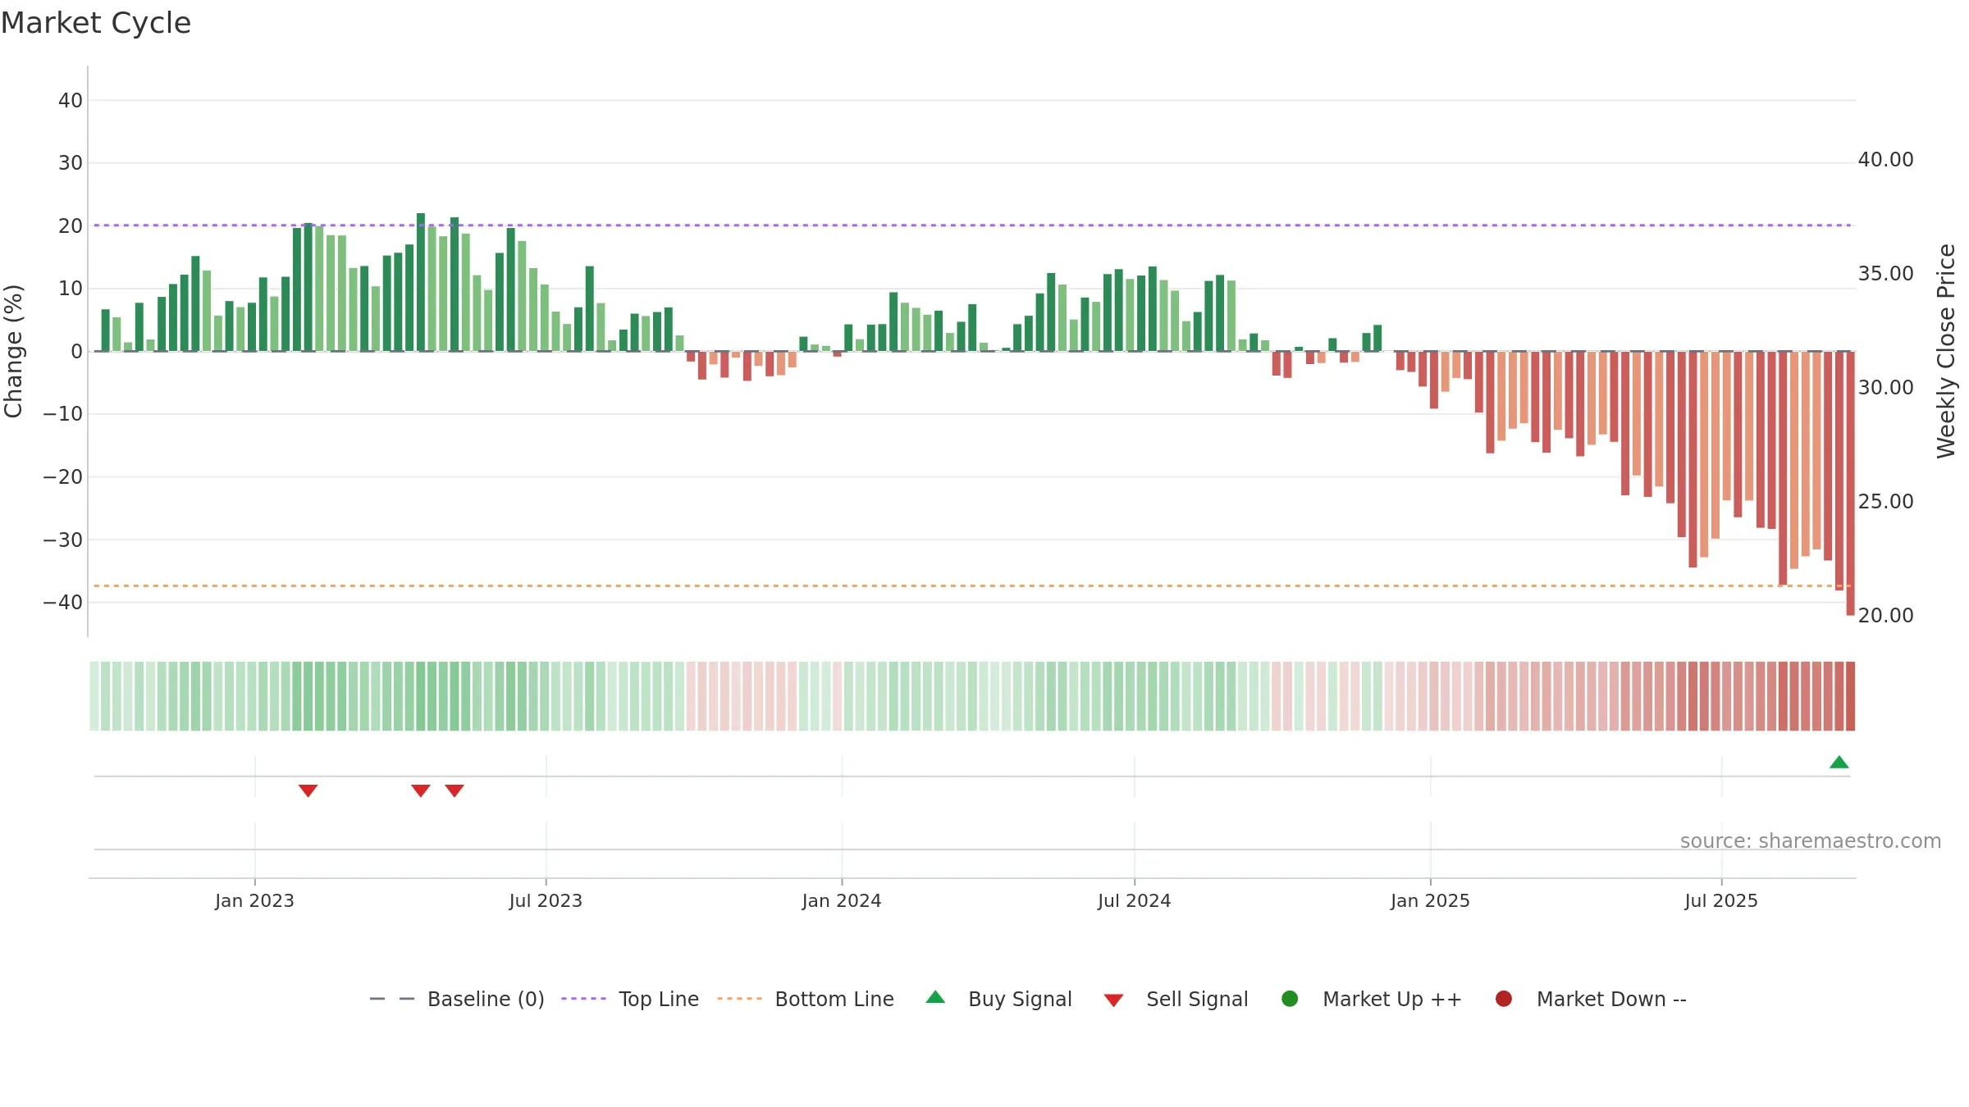Viewport: 1969px width, 1107px height.
Task: Click the orange dotted Bottom Line legend swatch
Action: click(x=739, y=999)
